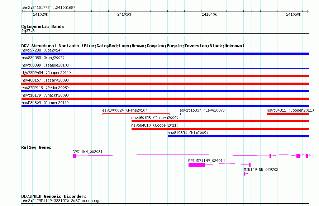Click the 241020k ruler tick label

[41, 14]
